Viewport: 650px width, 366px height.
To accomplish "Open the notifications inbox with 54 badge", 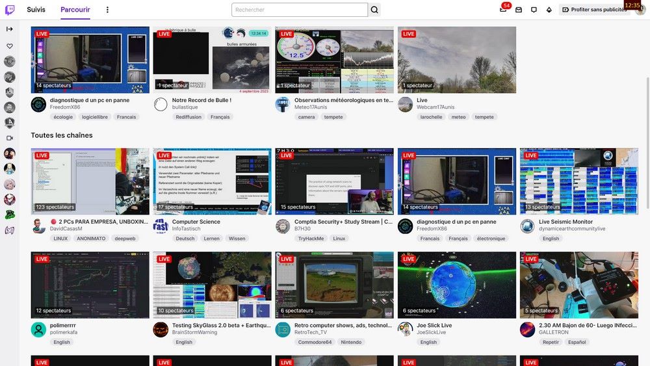I will click(x=503, y=9).
